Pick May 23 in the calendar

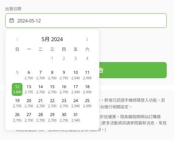click(64, 103)
